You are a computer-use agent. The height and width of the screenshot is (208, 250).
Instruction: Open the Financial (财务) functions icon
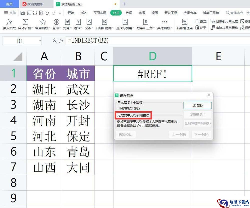[x=67, y=22]
